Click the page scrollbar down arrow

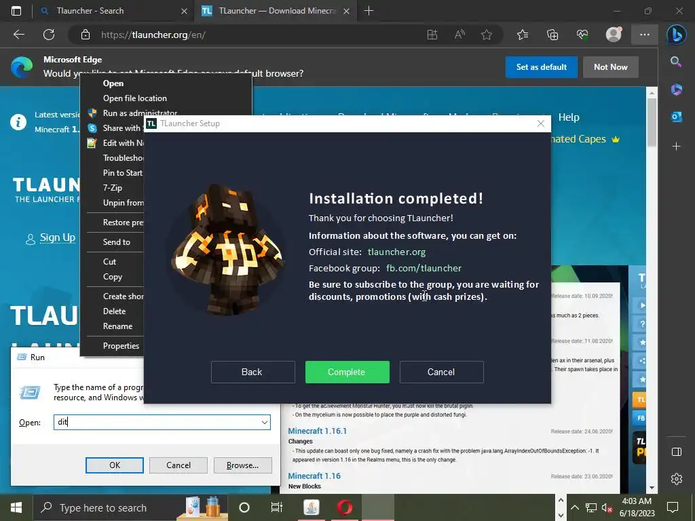[652, 488]
